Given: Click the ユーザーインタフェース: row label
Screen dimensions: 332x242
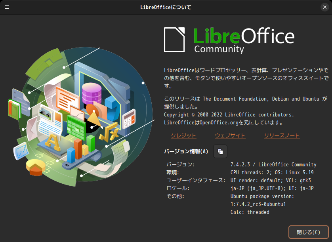Looking at the screenshot, I should (x=196, y=180).
